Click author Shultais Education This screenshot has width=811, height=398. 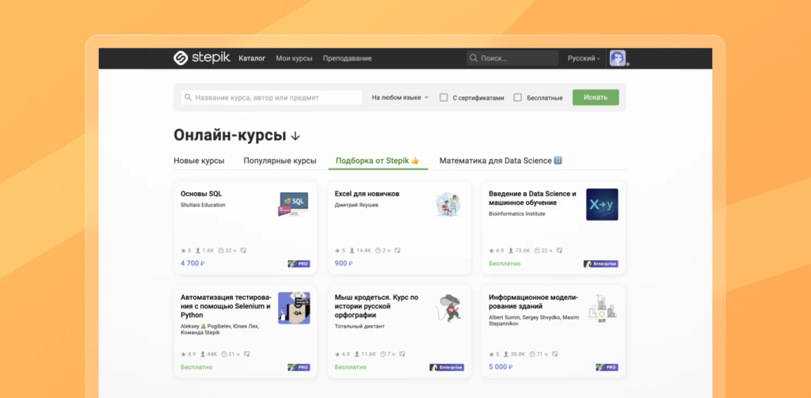click(x=203, y=205)
